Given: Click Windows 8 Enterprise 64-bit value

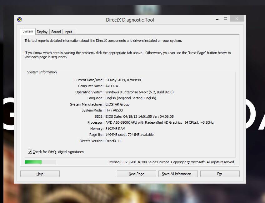Looking at the screenshot, I should click(139, 92).
